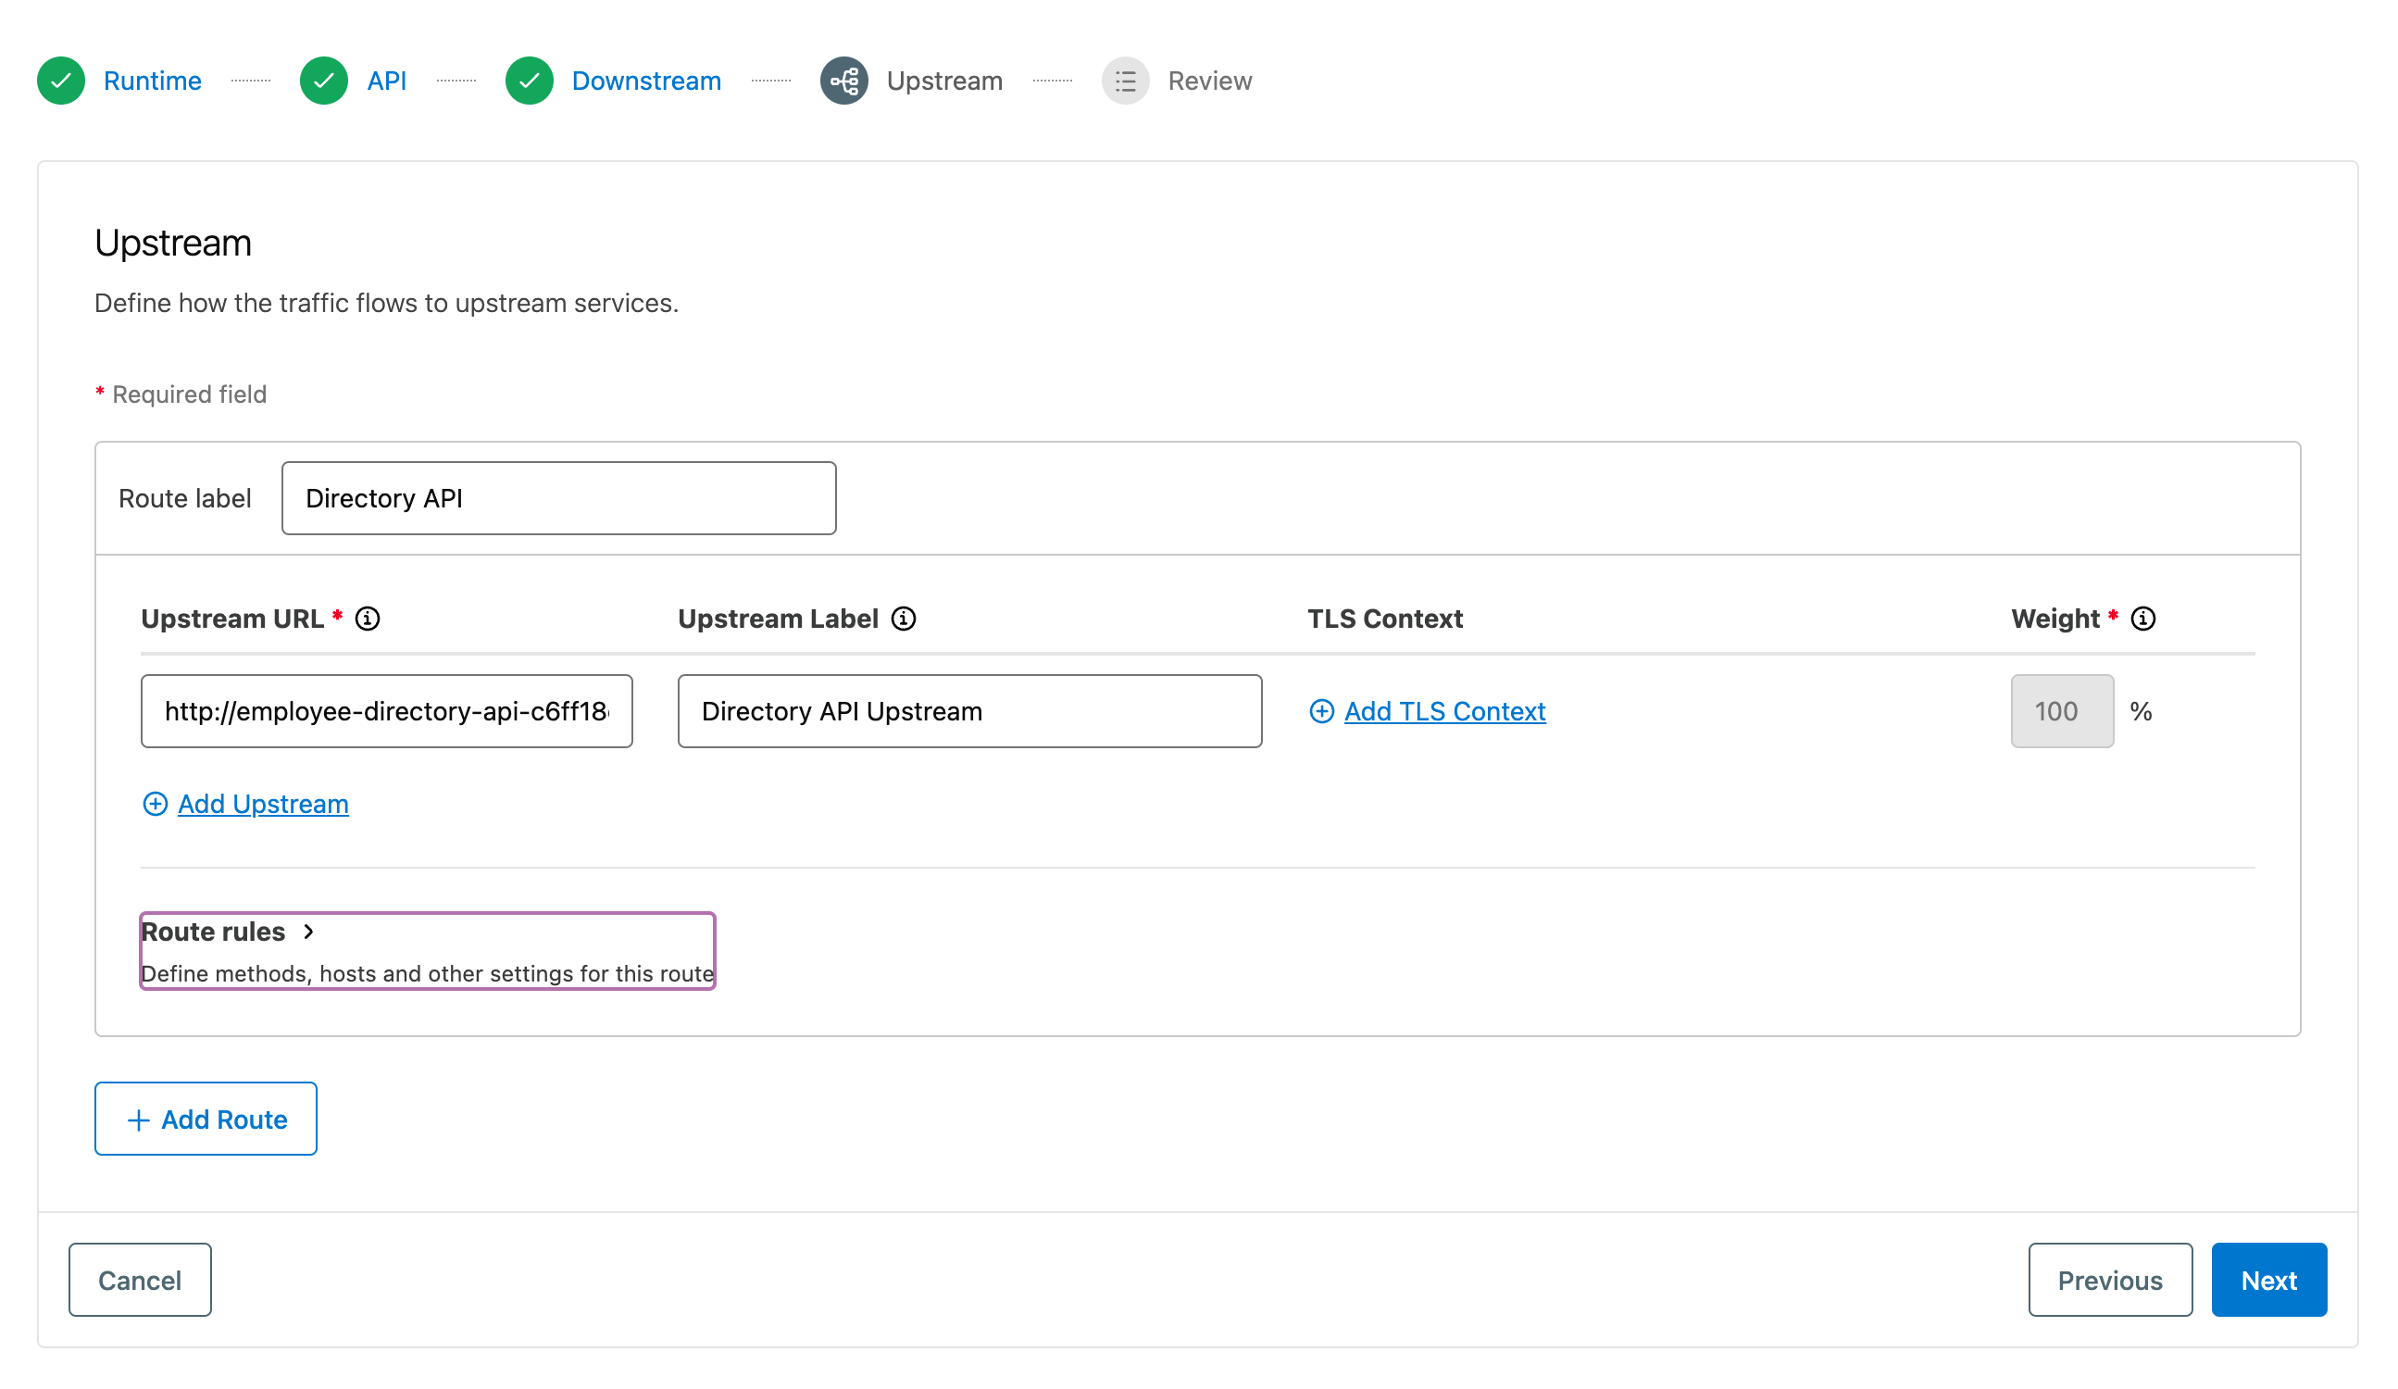Select the Review step label
Image resolution: width=2398 pixels, height=1389 pixels.
[x=1209, y=81]
